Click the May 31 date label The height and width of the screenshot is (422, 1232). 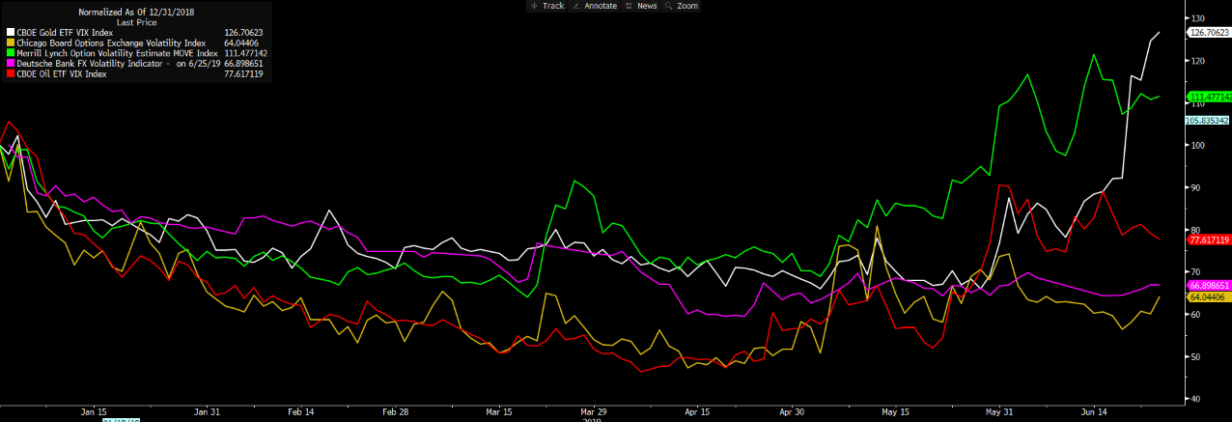1000,411
